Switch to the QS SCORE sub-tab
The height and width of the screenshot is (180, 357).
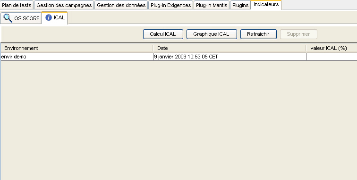click(x=21, y=18)
